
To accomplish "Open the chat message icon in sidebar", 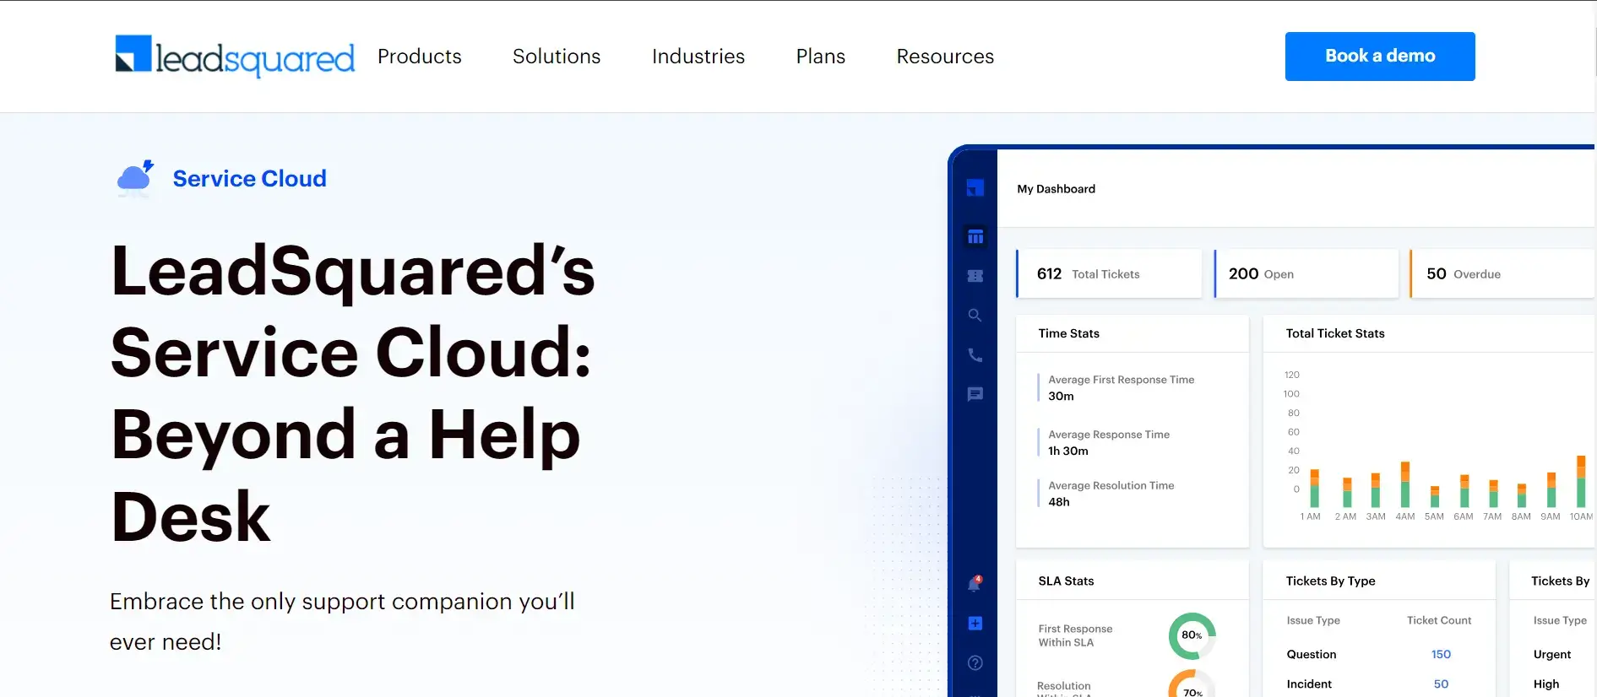I will 975,394.
